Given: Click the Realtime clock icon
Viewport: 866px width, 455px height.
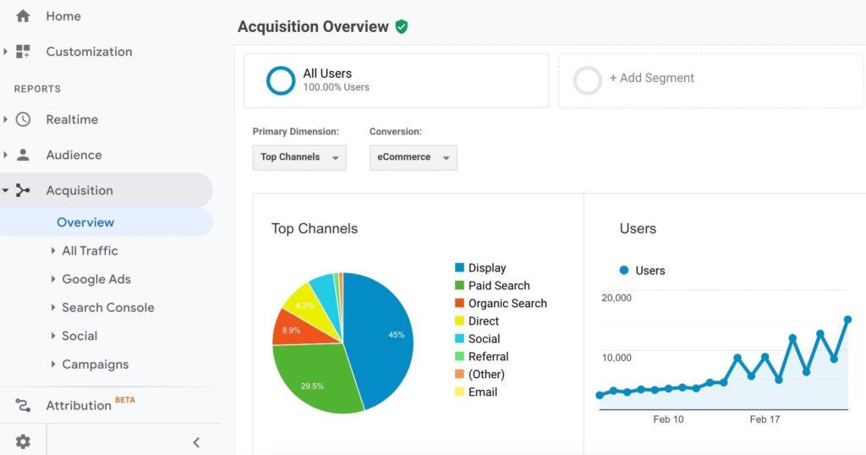Looking at the screenshot, I should 23,119.
